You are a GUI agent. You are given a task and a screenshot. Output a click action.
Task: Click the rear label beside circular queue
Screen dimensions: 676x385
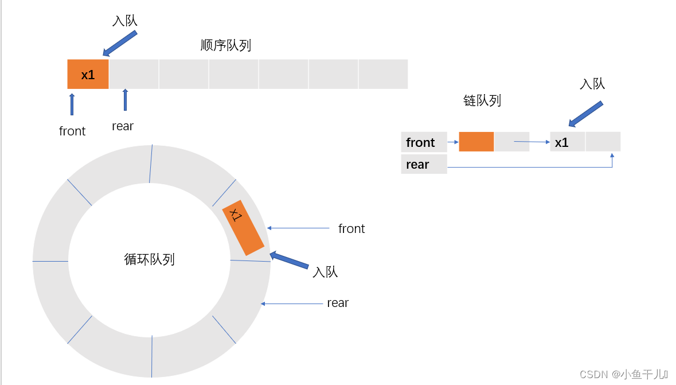pyautogui.click(x=338, y=303)
